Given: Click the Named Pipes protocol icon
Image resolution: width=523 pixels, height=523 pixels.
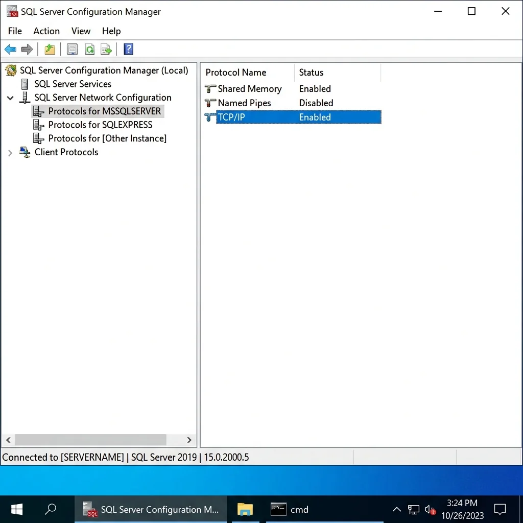Looking at the screenshot, I should (210, 103).
